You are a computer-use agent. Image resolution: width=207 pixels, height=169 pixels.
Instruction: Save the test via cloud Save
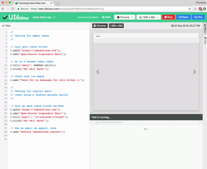click(106, 17)
